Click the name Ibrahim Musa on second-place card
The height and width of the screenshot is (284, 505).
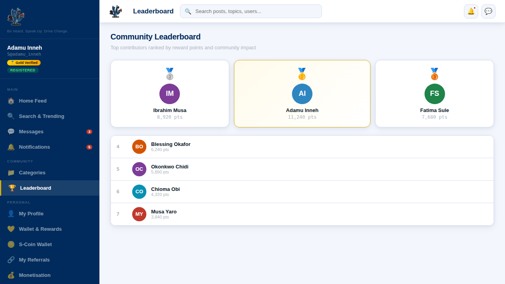point(170,110)
